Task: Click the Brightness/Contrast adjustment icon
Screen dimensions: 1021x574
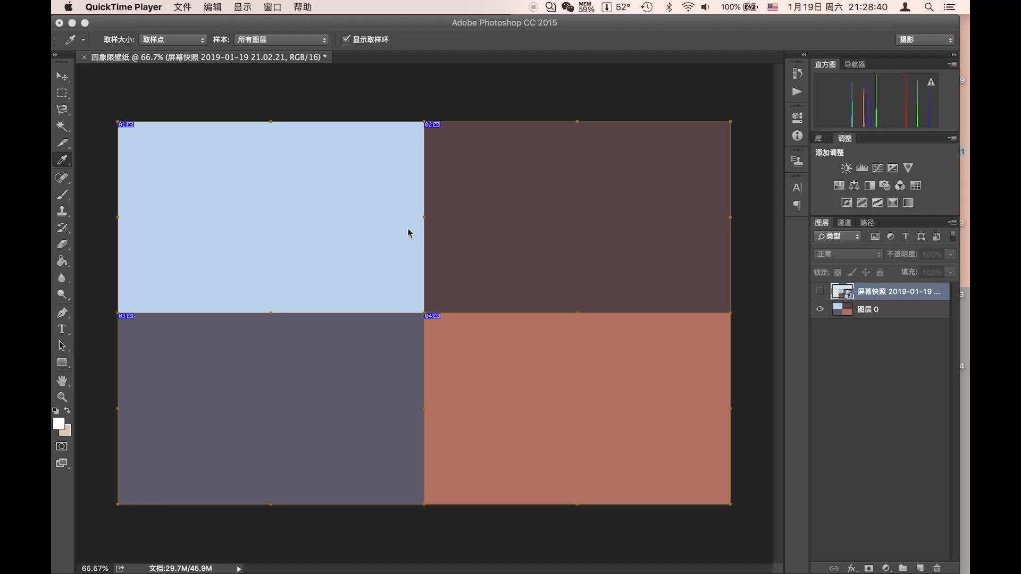Action: (846, 168)
